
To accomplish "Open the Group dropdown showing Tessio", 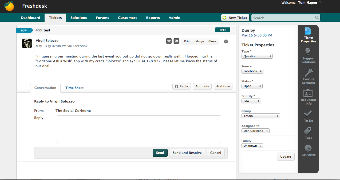I will pyautogui.click(x=261, y=116).
